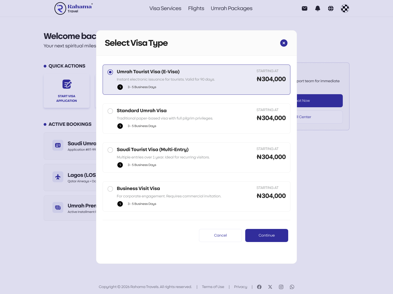Select Saudi Tourist Visa (Multi-Entry) radio button
Image resolution: width=393 pixels, height=294 pixels.
click(x=110, y=150)
